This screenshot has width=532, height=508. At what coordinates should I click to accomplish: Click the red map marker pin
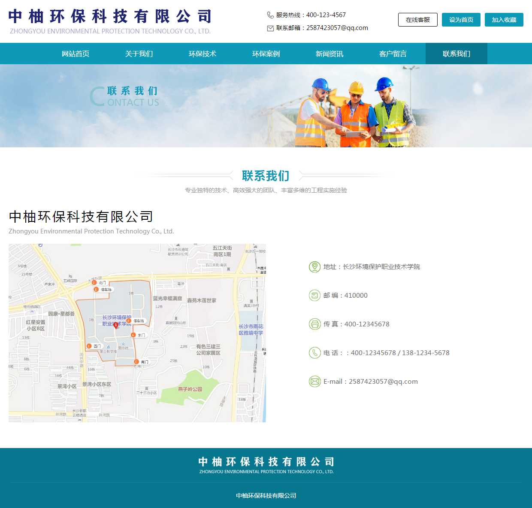tap(116, 325)
